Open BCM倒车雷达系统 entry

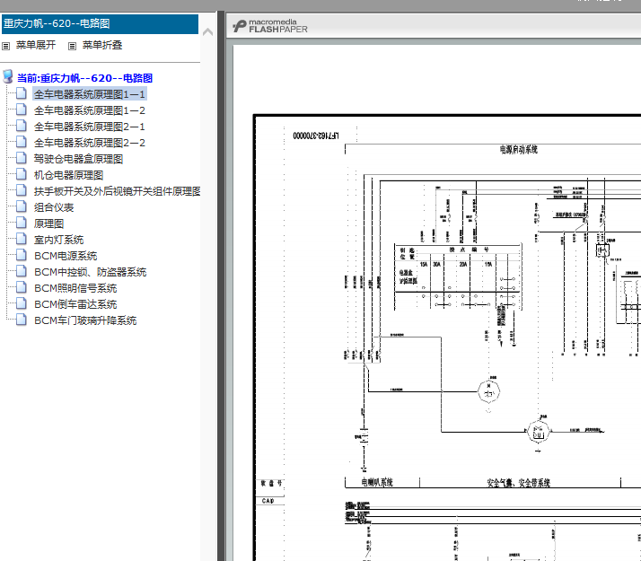pyautogui.click(x=75, y=304)
